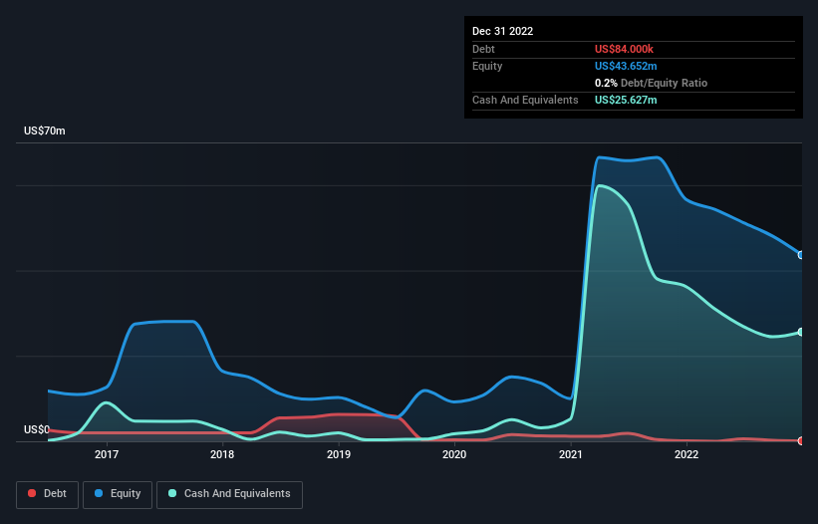
Task: Click the 2020 x-axis label
Action: (x=454, y=454)
